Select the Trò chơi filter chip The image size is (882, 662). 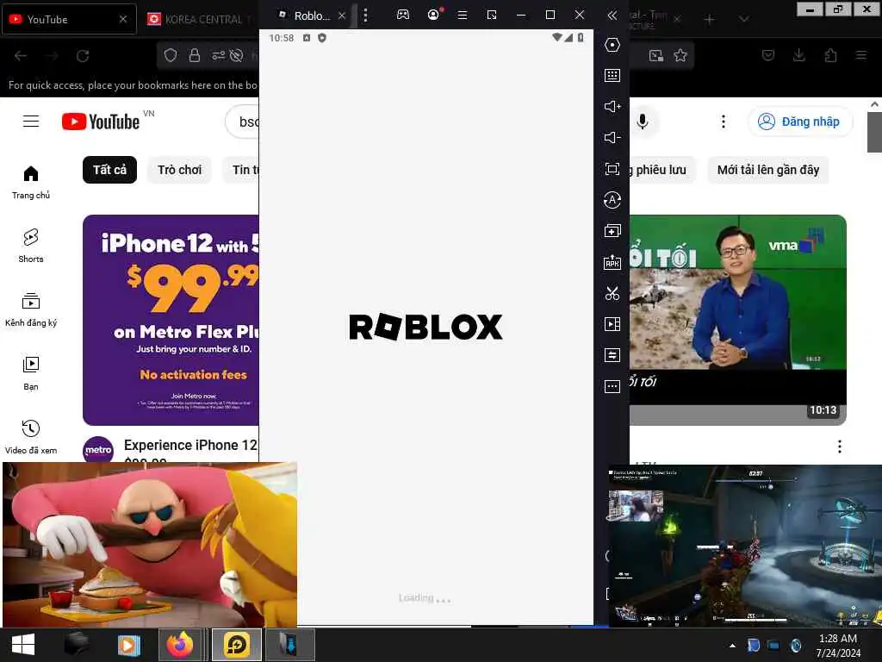tap(179, 170)
